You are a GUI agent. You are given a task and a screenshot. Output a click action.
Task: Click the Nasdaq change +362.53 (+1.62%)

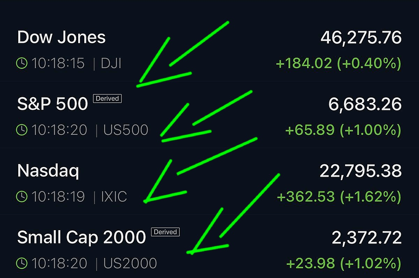[339, 197]
